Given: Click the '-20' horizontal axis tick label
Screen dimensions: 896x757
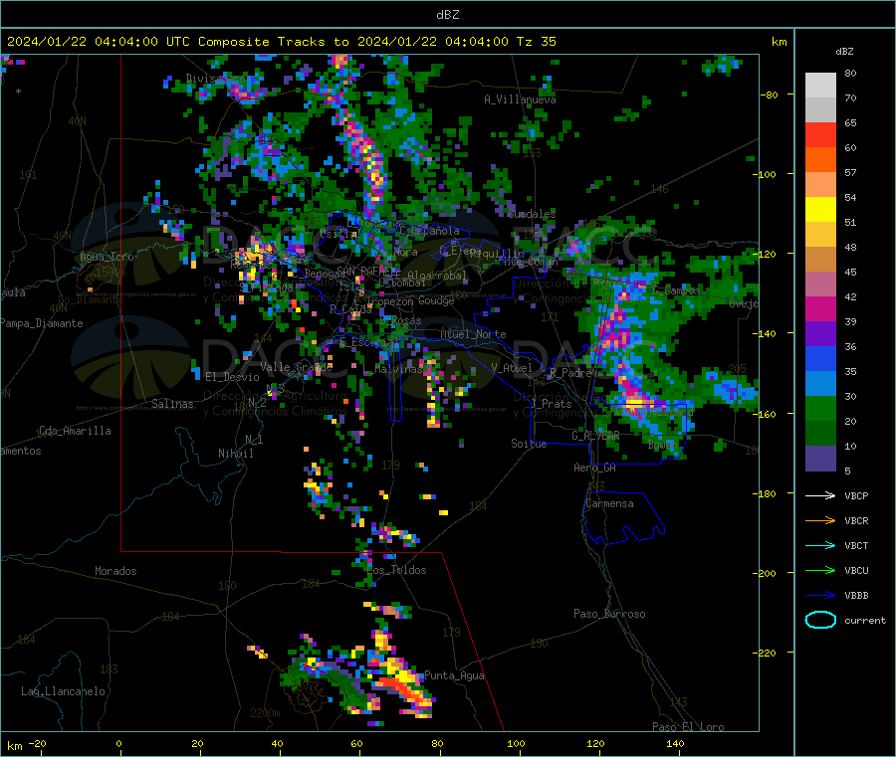Looking at the screenshot, I should coord(37,743).
